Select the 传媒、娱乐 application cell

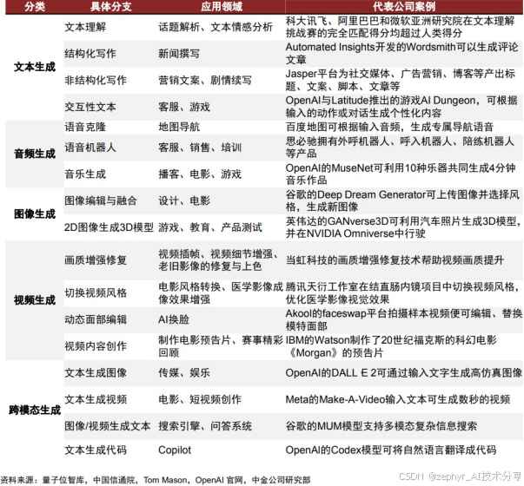(184, 372)
